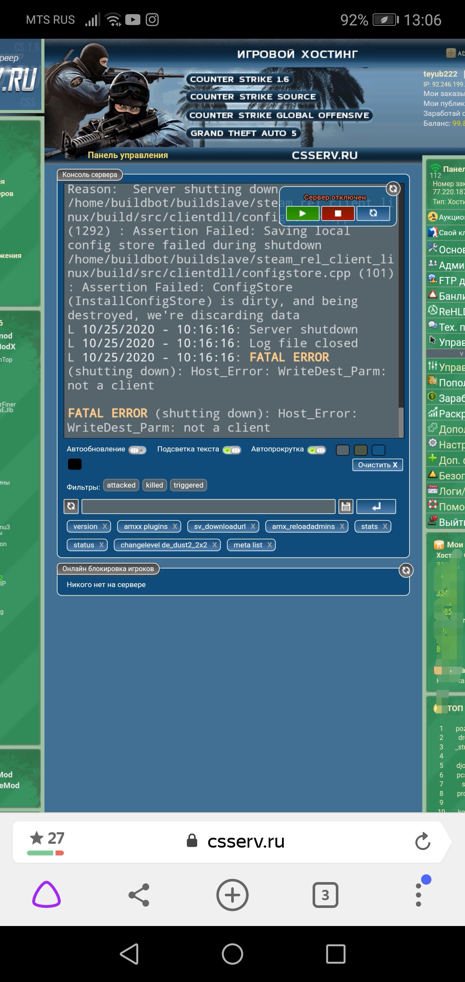465x982 pixels.
Task: Pick the black console color swatch
Action: click(x=75, y=464)
